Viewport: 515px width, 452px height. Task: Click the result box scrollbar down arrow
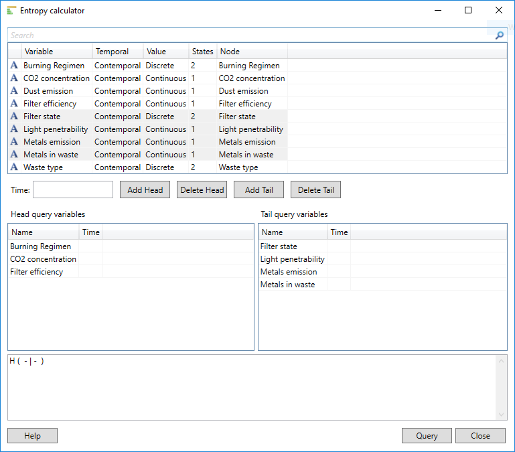(502, 415)
